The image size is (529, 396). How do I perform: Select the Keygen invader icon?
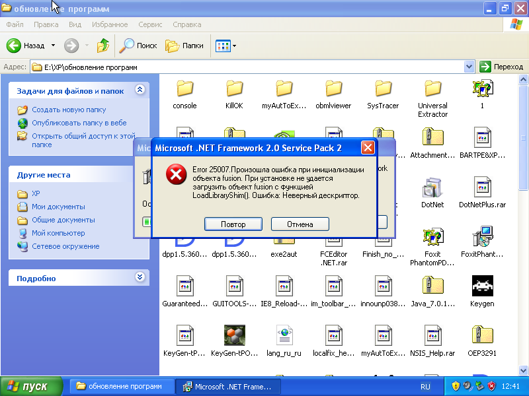coord(483,286)
